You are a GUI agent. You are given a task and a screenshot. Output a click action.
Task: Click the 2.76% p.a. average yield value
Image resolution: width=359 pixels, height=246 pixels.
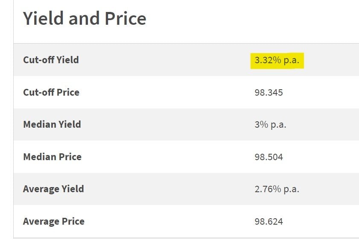point(277,189)
